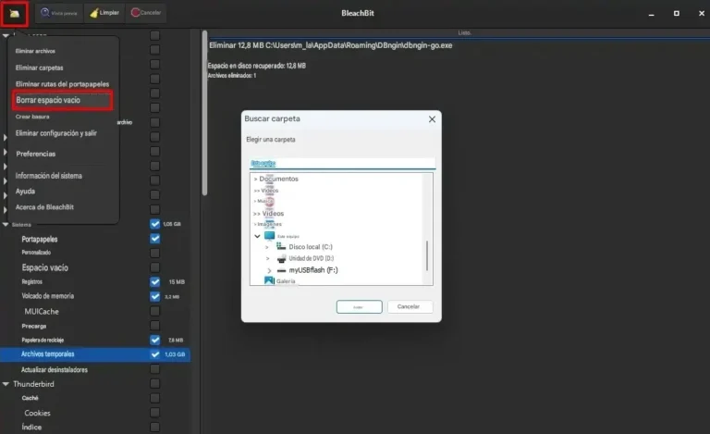Select the Este equipo monitor icon
The width and height of the screenshot is (710, 434).
click(269, 236)
